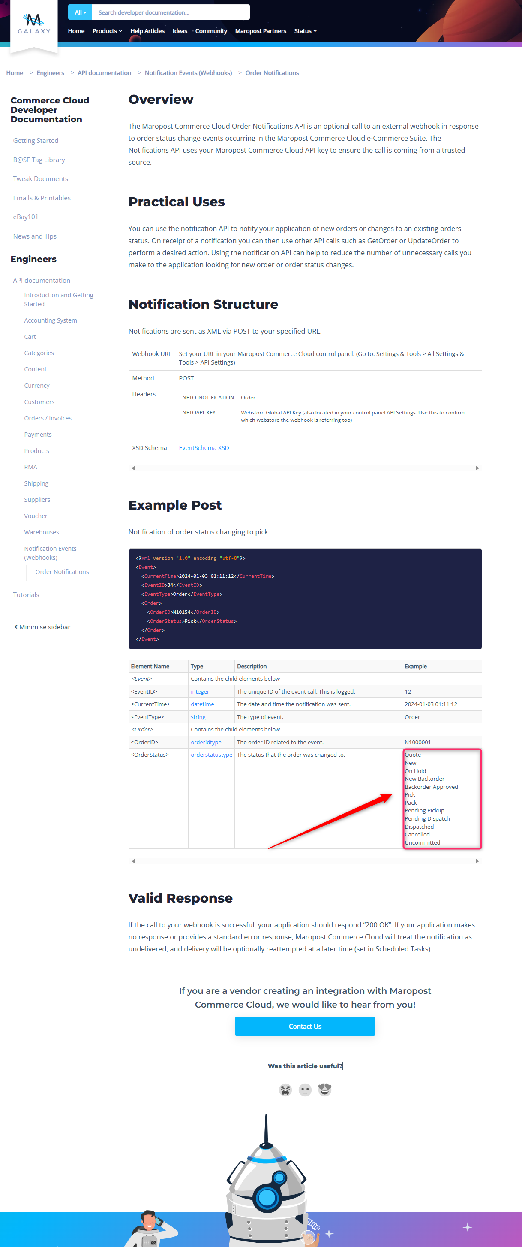Open Community menu item
This screenshot has height=1247, width=522.
[x=211, y=31]
